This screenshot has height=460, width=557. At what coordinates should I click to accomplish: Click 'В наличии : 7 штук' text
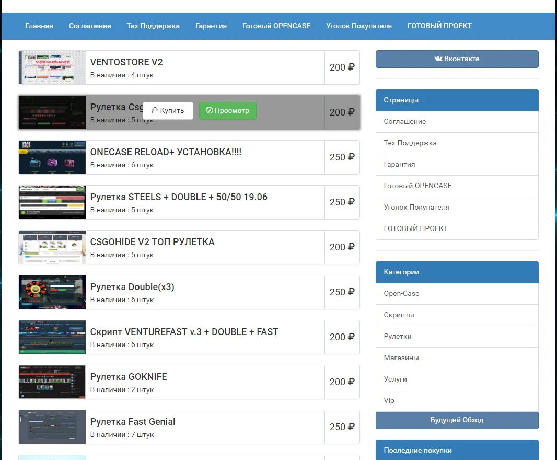point(122,435)
